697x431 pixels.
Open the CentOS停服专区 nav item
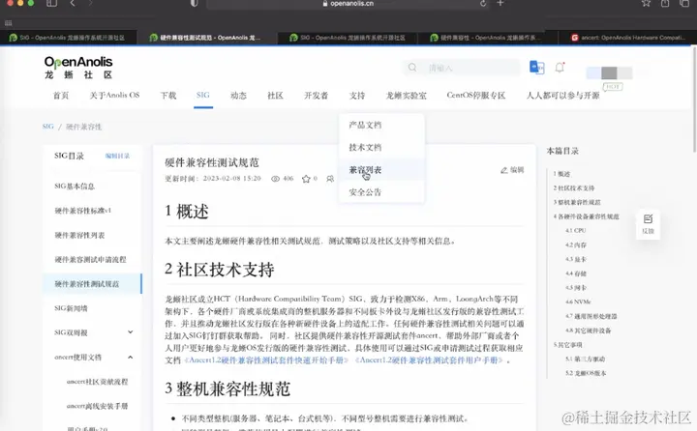pos(476,96)
